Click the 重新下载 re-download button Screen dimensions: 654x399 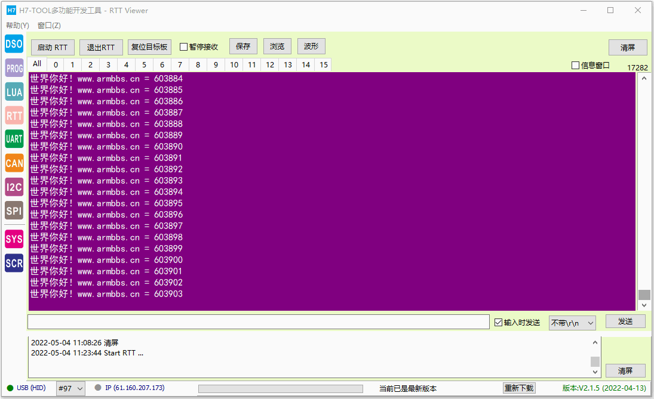(519, 388)
